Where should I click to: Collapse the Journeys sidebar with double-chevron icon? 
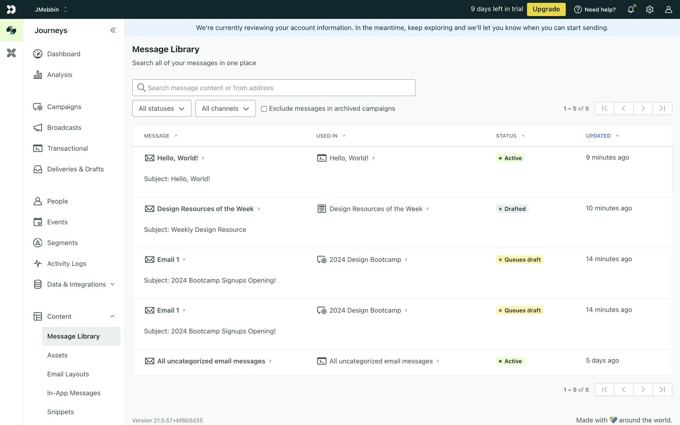(x=113, y=30)
